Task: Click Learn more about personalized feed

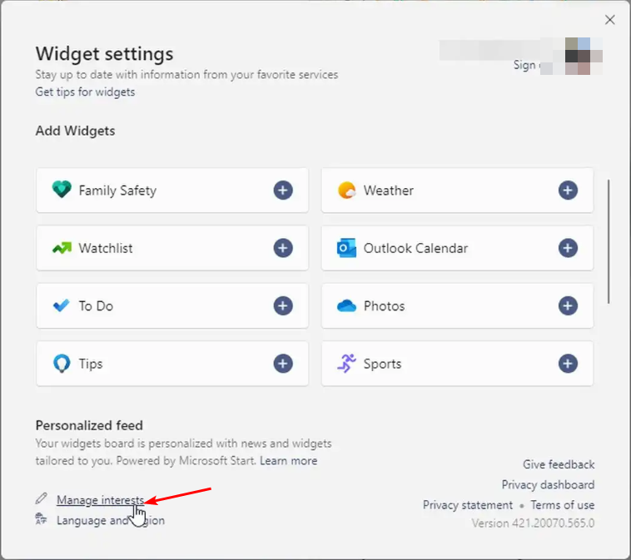Action: (x=289, y=461)
